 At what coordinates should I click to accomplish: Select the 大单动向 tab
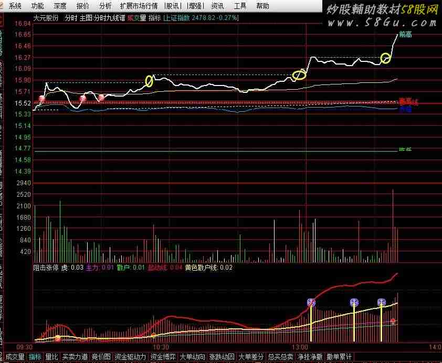tap(193, 357)
